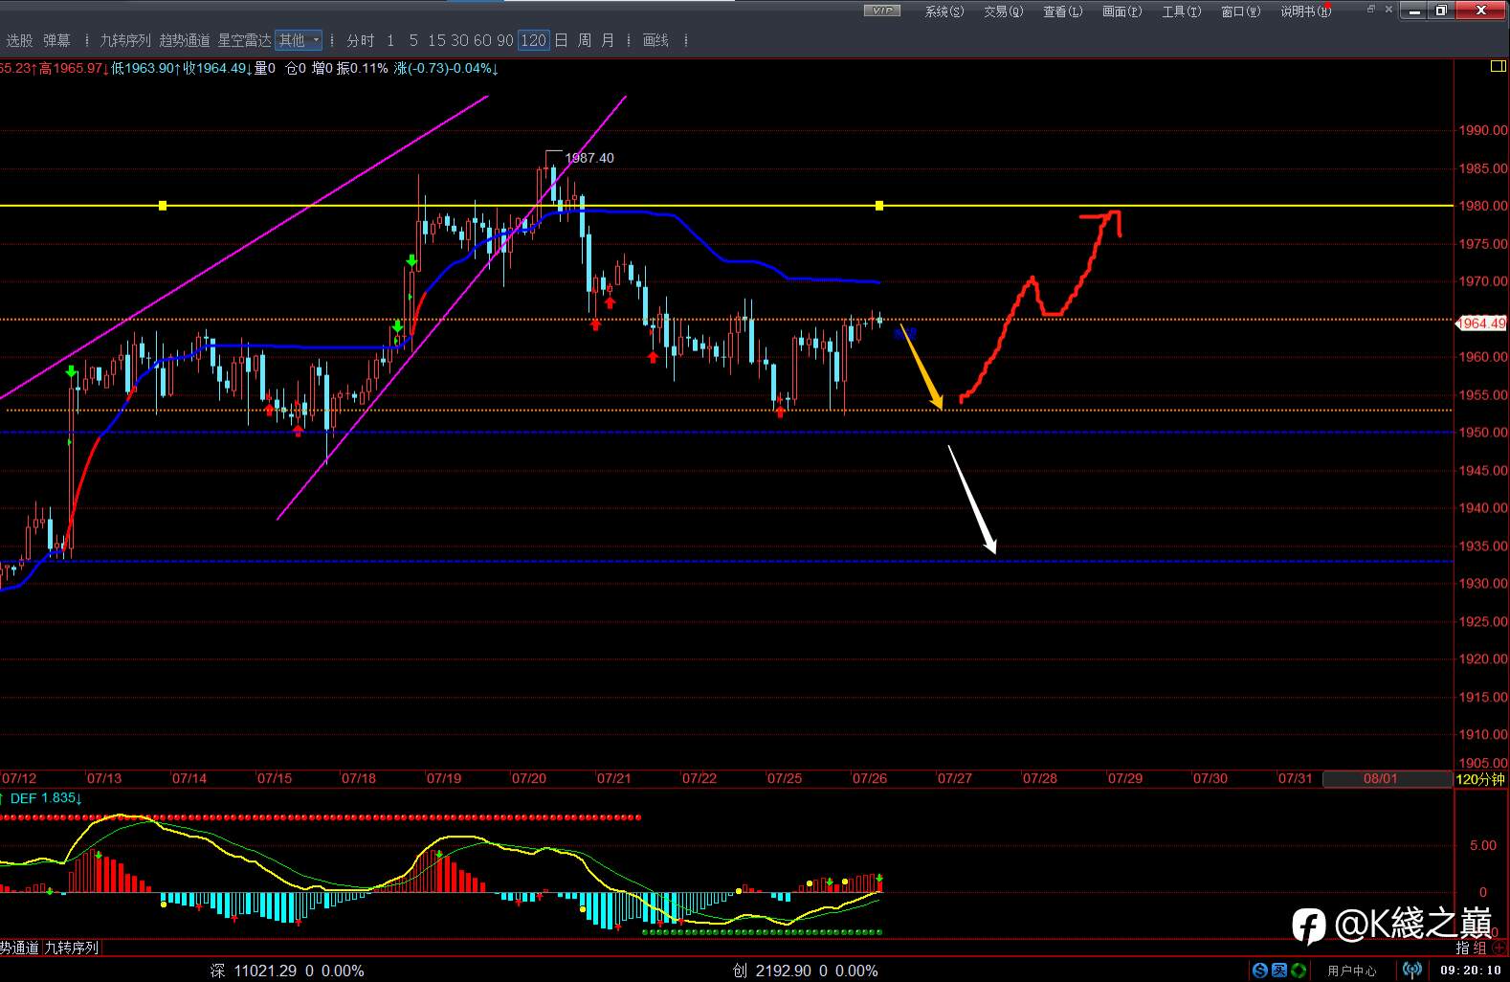Screen dimensions: 1510x982
Task: Switch to weekly 周 period
Action: pyautogui.click(x=584, y=40)
